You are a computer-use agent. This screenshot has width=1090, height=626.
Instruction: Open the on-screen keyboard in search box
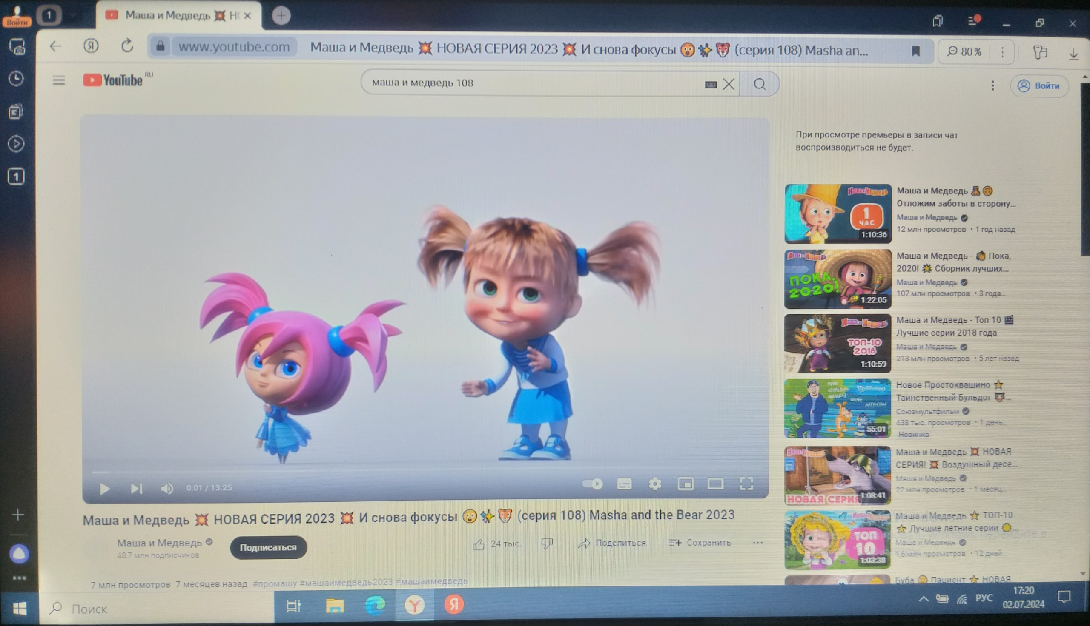(711, 85)
